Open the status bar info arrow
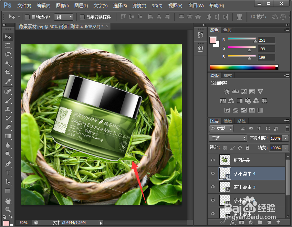Viewport: 292px width, 227px height. [101, 223]
